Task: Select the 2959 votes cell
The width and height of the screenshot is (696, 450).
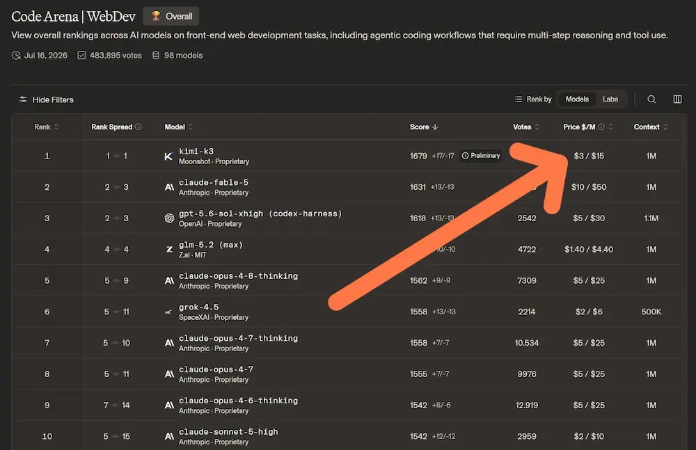Action: coord(526,436)
